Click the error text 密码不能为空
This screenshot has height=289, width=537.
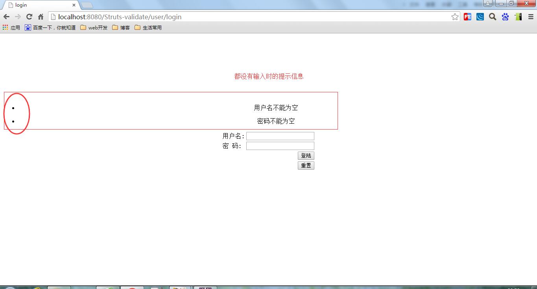tap(276, 121)
